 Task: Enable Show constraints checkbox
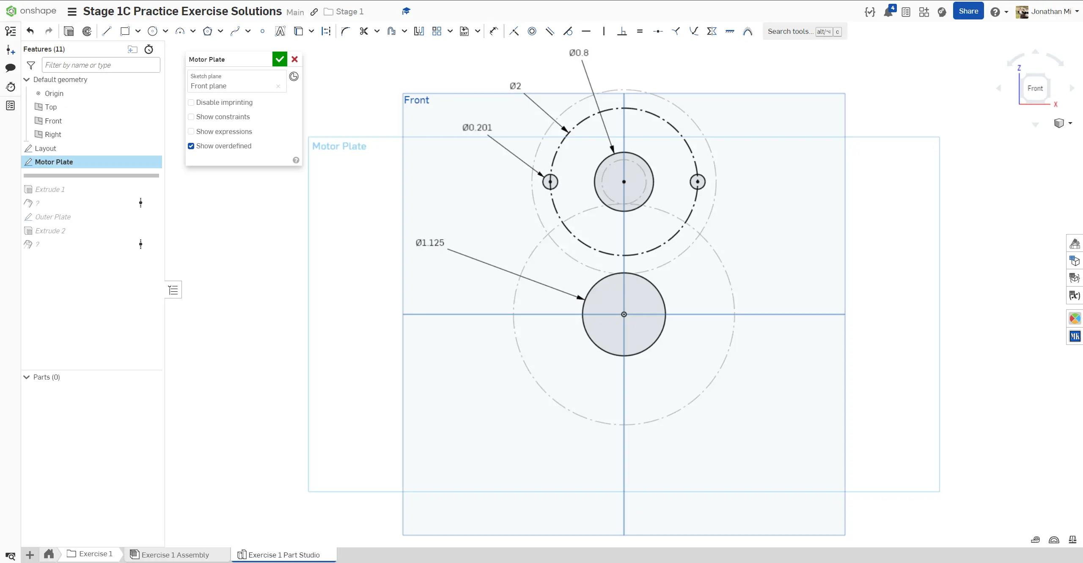pos(191,117)
